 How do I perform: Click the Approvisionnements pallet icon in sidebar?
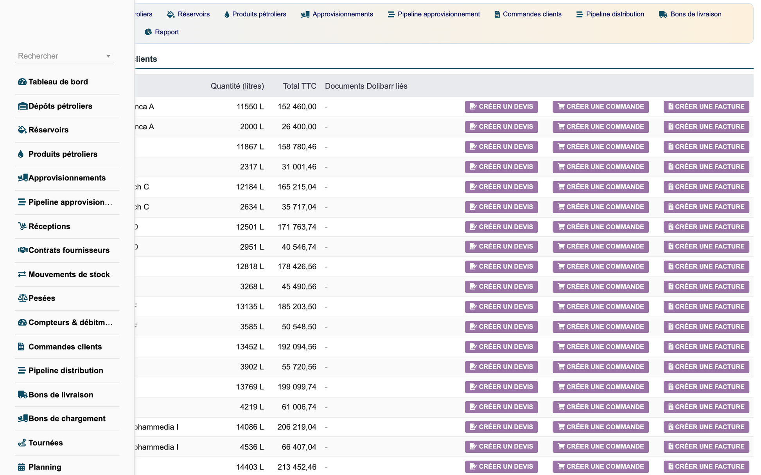click(x=22, y=178)
